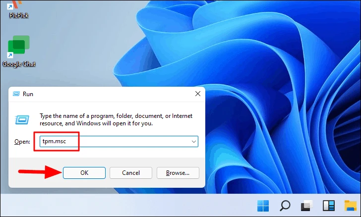
Task: Click the Open text field containing tpm.msc
Action: [119, 141]
